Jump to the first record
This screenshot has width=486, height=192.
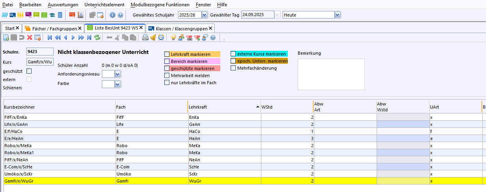tap(50, 38)
